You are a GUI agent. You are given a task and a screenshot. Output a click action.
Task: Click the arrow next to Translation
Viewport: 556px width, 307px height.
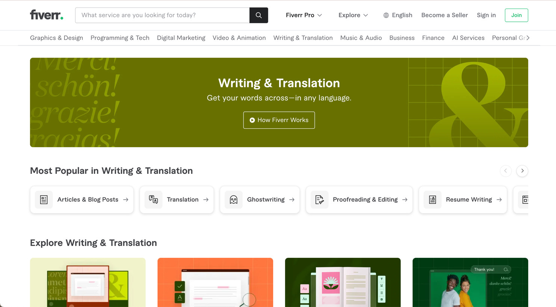[206, 200]
